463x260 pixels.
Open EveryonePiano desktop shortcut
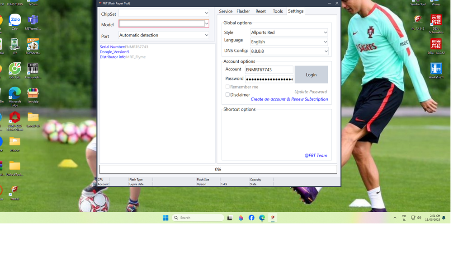(x=33, y=70)
